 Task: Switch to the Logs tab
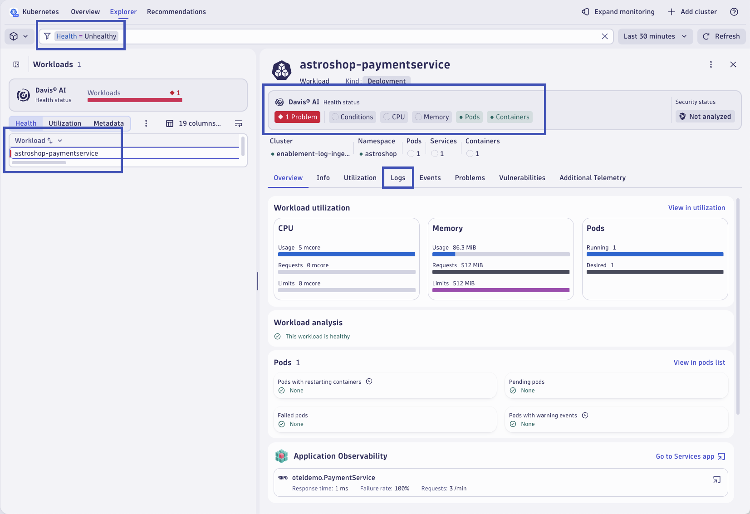click(x=398, y=178)
